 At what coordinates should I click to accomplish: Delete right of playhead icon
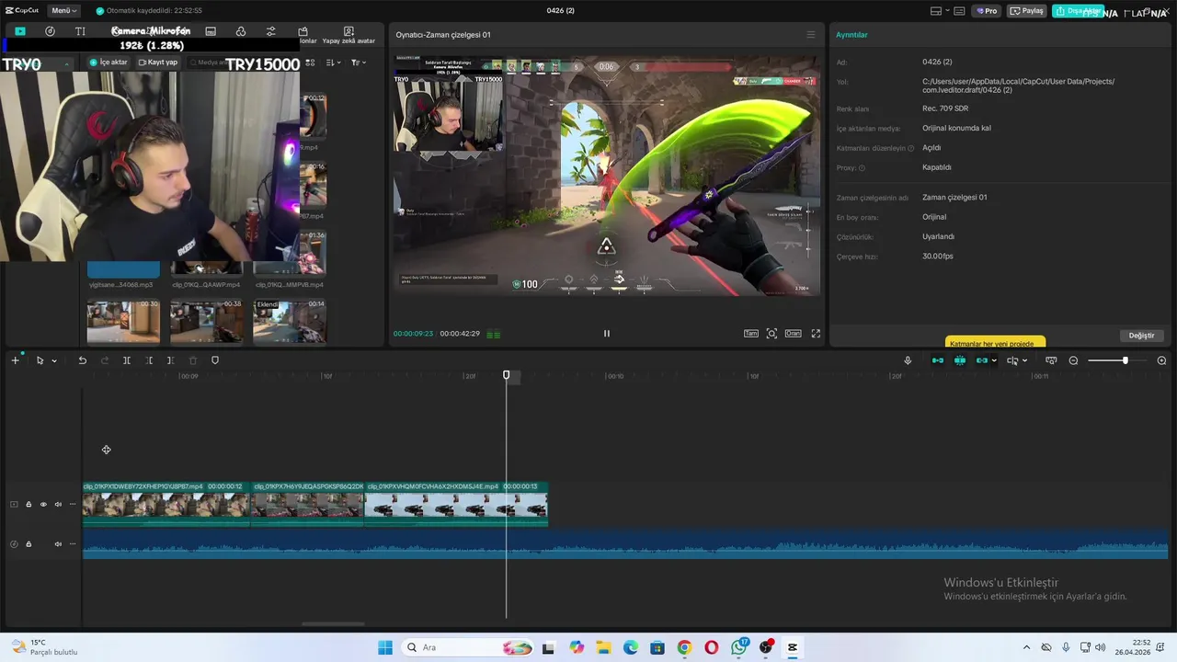[x=171, y=360]
